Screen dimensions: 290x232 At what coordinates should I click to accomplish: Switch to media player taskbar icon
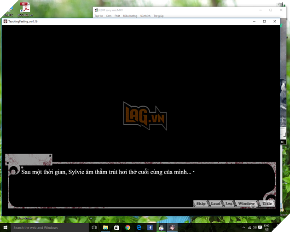[161, 227]
